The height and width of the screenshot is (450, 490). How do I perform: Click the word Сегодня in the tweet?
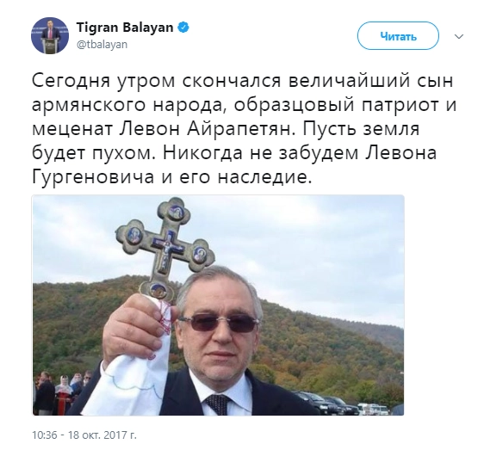(71, 82)
